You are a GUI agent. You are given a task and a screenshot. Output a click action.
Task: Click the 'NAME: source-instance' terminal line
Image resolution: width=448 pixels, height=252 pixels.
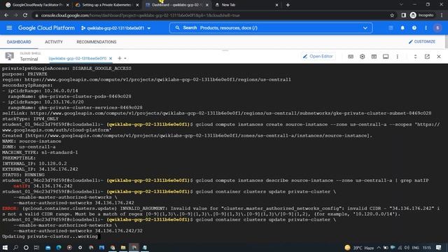click(x=31, y=141)
